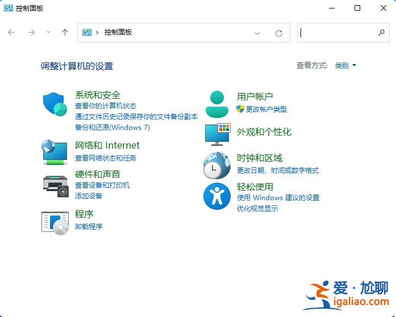Open the 时钟和区域 clock globe icon
This screenshot has height=317, width=396.
pos(217,165)
